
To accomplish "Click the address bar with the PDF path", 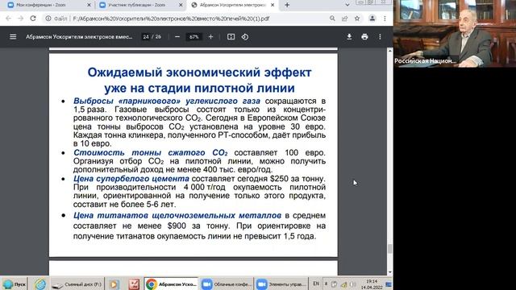I will 171,19.
